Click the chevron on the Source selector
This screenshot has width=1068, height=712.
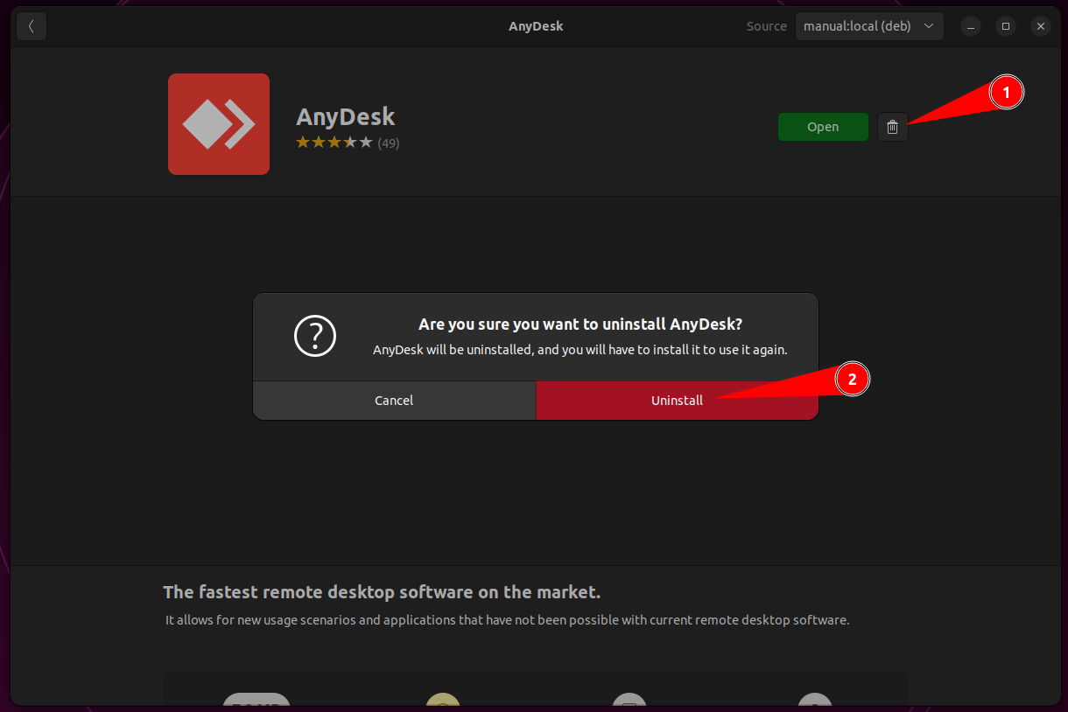(930, 25)
